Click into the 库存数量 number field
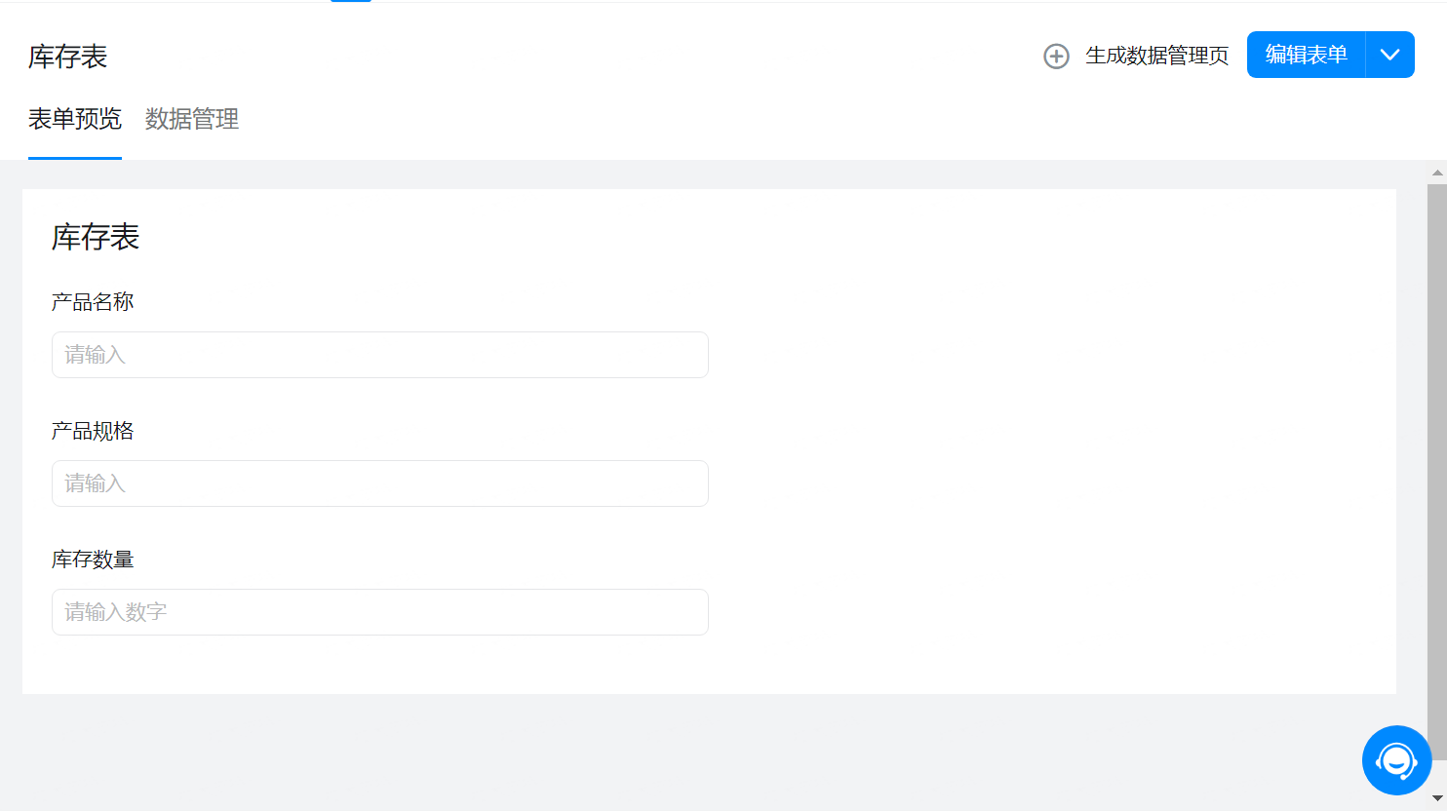The image size is (1447, 811). [x=380, y=612]
